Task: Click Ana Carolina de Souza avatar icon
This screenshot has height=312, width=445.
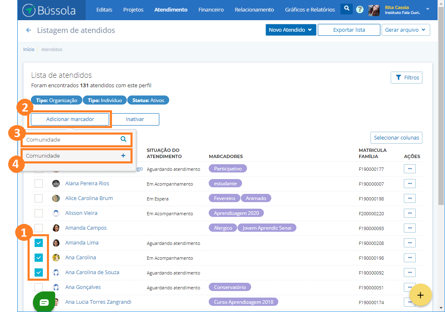Action: [56, 272]
